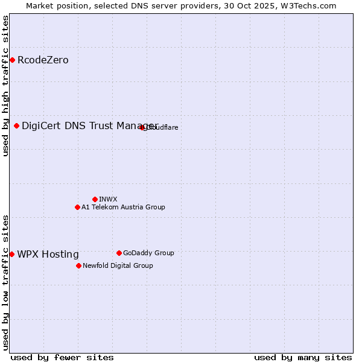Click the WPX Hosting red data point
This screenshot has width=362, height=362.
click(x=11, y=254)
